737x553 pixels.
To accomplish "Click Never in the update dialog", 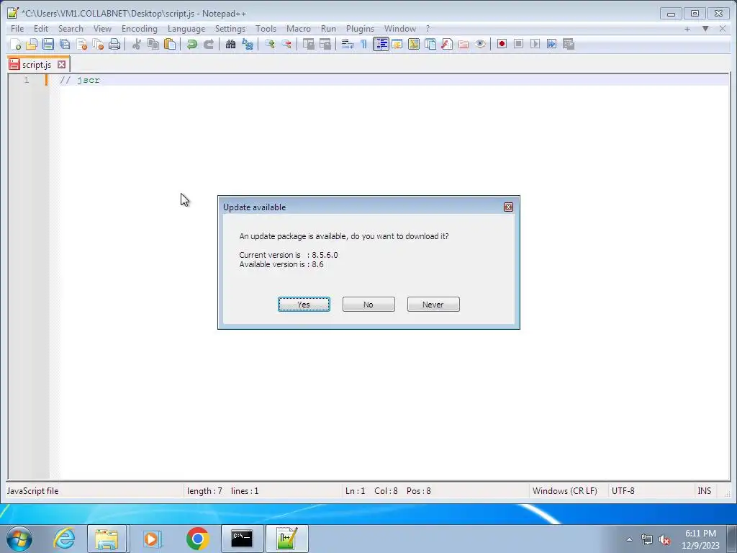I will coord(433,305).
